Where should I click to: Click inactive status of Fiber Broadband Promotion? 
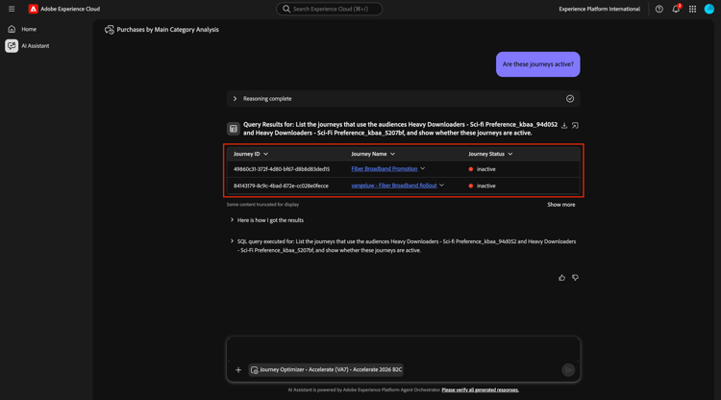pos(482,169)
